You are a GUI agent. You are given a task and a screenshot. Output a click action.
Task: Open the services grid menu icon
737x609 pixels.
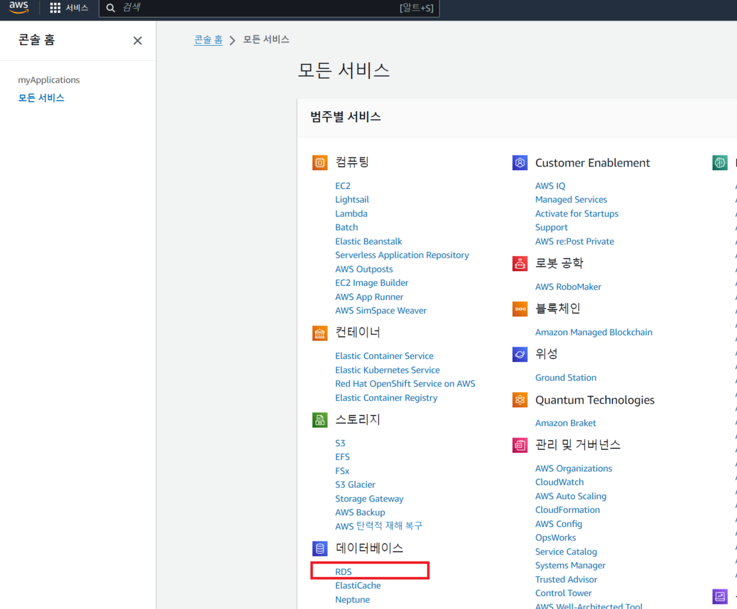[55, 8]
